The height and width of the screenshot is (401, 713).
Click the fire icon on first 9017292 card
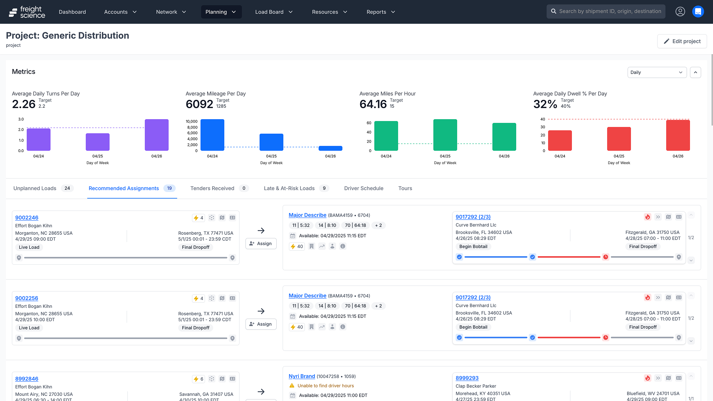(647, 217)
